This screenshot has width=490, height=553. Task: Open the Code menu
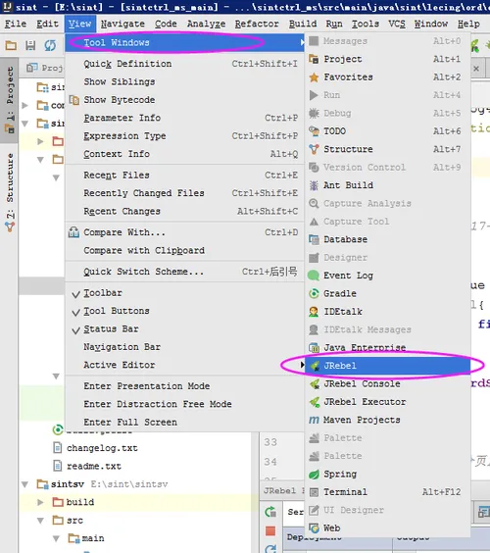click(x=166, y=24)
